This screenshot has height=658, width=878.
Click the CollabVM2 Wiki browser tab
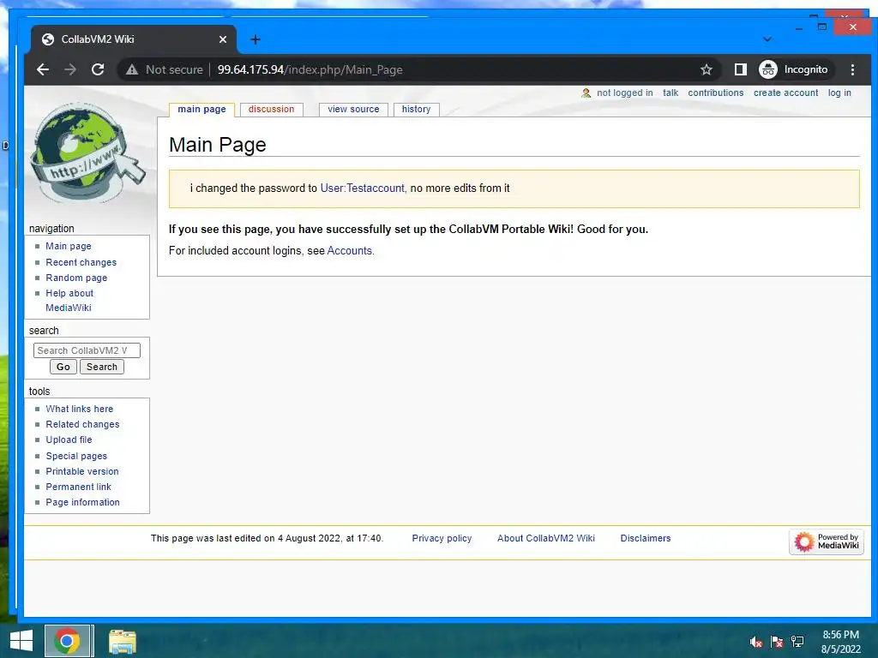click(x=133, y=39)
